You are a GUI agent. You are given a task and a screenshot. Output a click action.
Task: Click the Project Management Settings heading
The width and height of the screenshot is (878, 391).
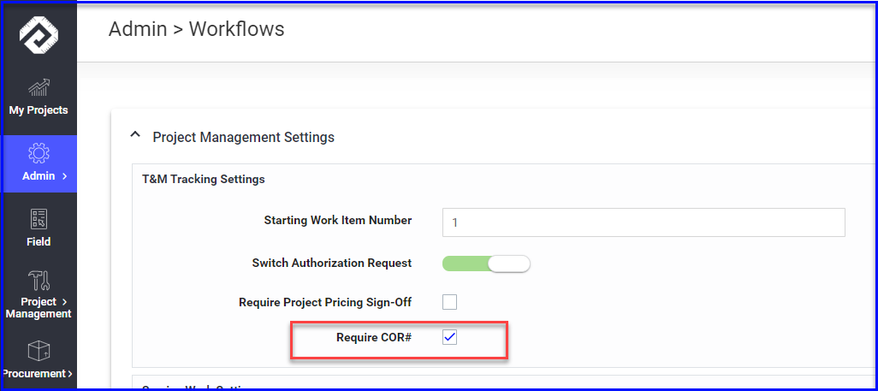pos(244,137)
